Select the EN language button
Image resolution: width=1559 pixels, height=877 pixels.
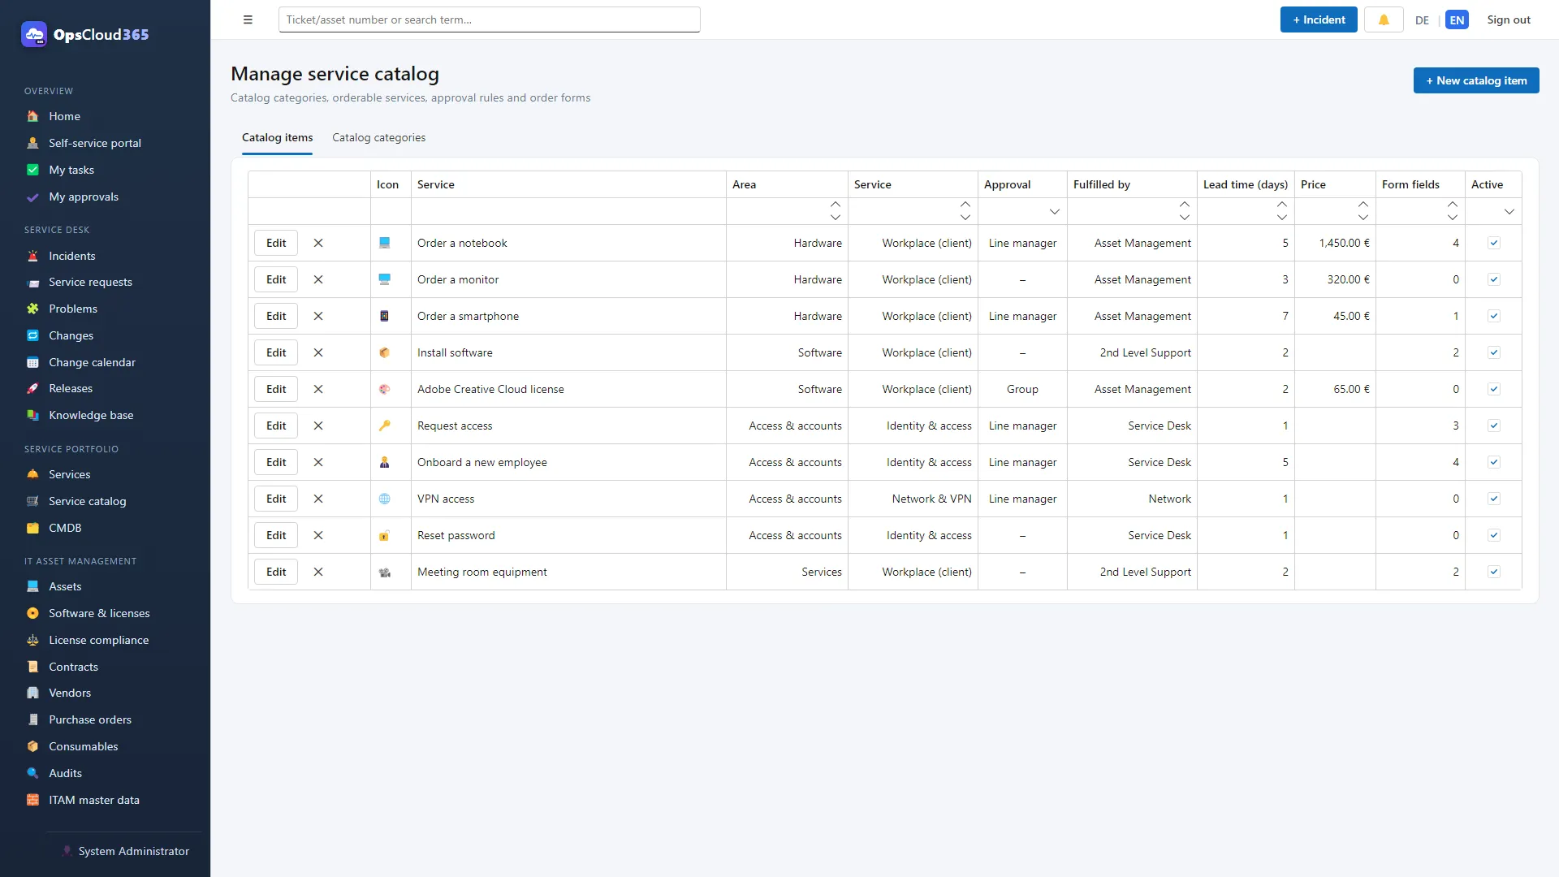(1457, 20)
